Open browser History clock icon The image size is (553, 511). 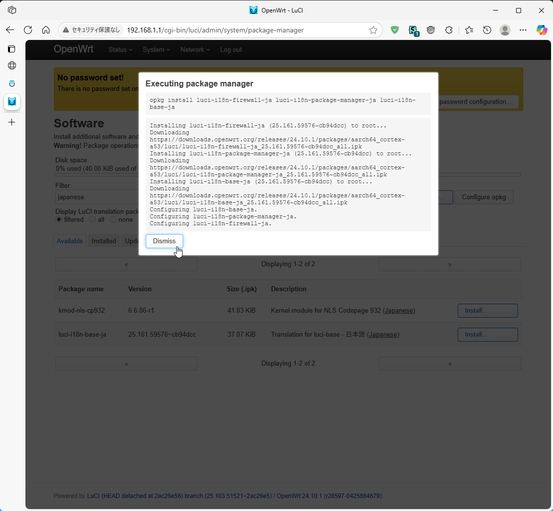pos(487,30)
